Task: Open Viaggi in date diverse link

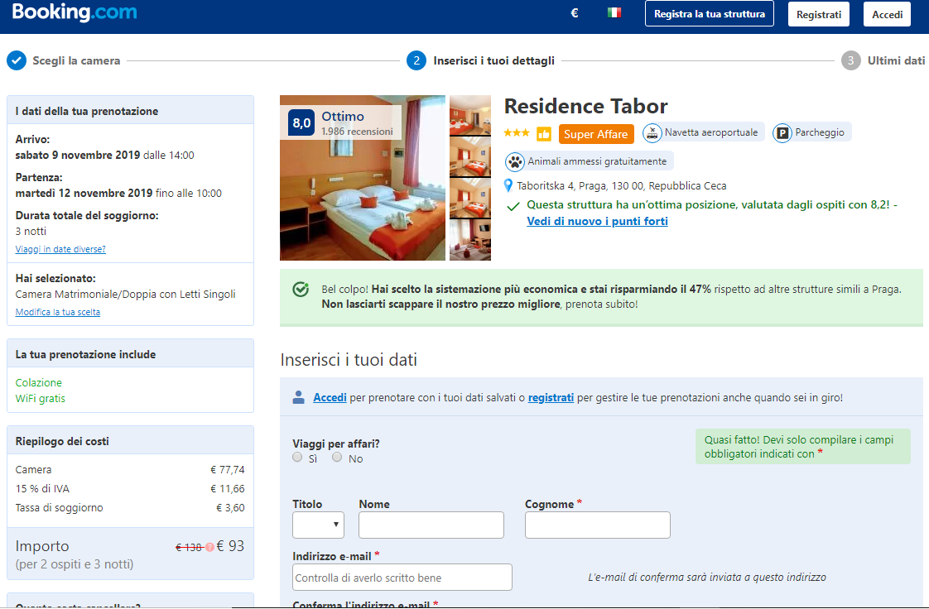Action: click(x=60, y=249)
